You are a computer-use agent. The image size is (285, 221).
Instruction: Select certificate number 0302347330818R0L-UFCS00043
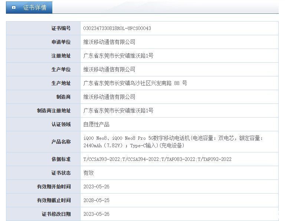point(117,28)
